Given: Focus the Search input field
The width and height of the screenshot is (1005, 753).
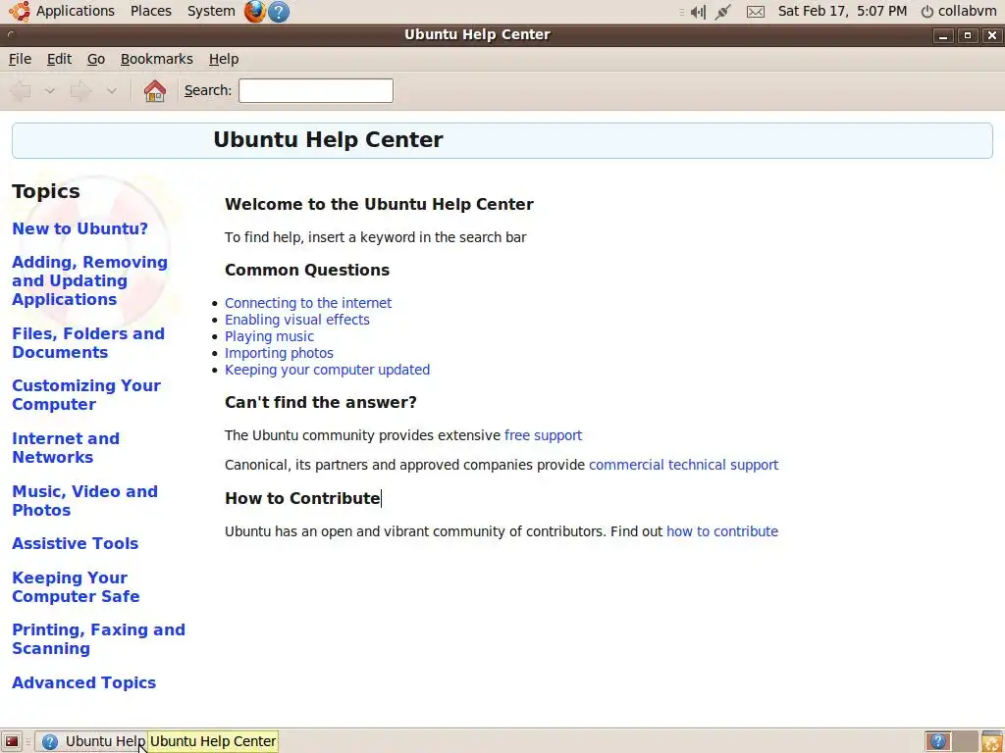Looking at the screenshot, I should click(x=316, y=91).
